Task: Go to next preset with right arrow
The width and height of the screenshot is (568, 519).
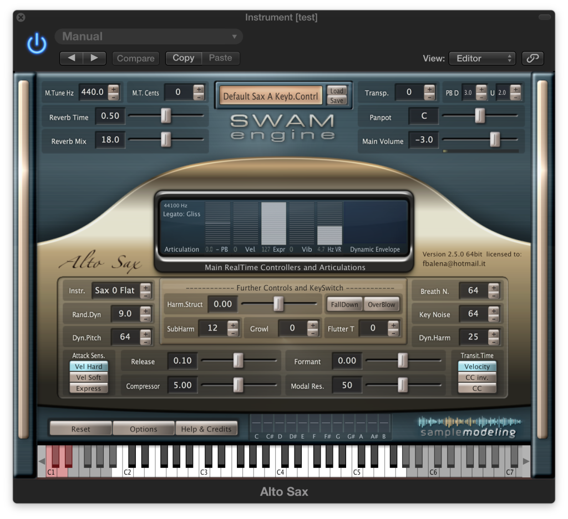Action: coord(94,58)
